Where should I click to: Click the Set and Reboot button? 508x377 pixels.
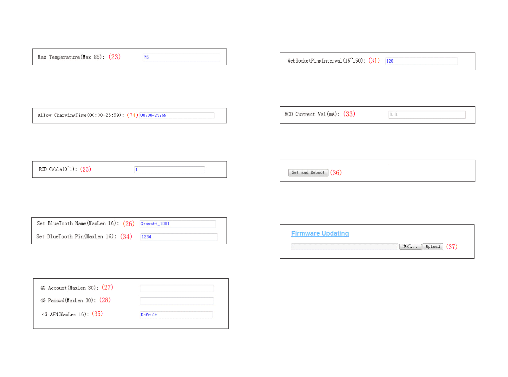[x=308, y=173]
